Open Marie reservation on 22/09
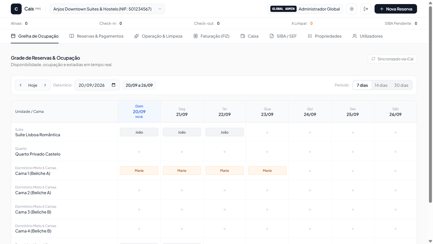The height and width of the screenshot is (244, 433). click(x=225, y=170)
